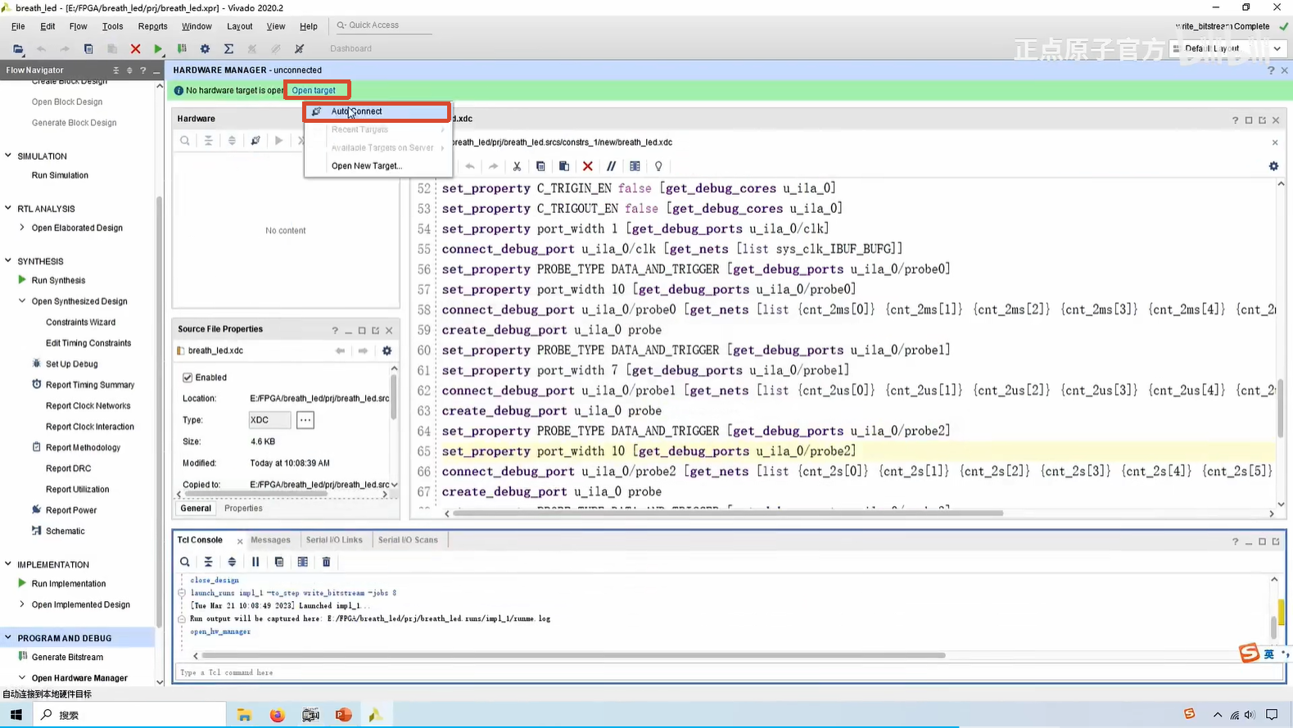Click Generate Bitstream

(67, 657)
